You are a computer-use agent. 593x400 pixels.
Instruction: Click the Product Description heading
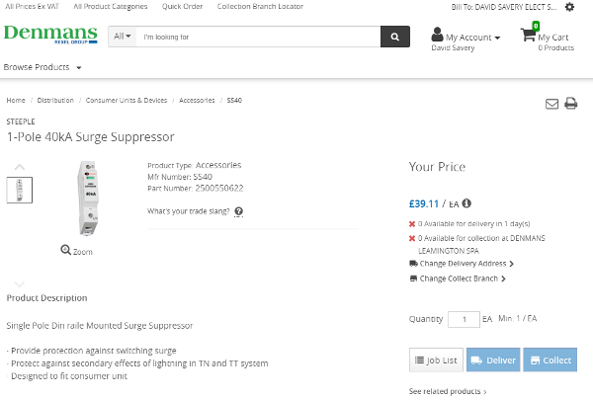46,298
